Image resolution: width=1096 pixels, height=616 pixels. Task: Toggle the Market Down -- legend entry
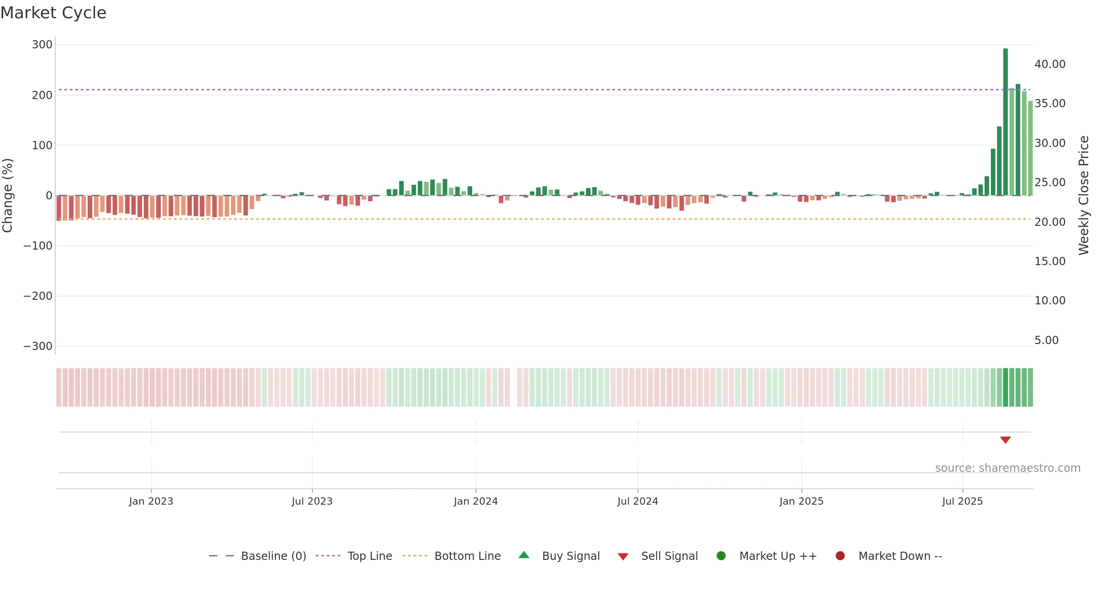pos(888,556)
